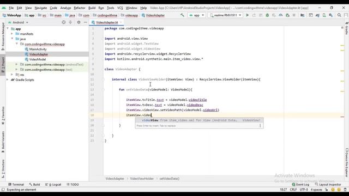Click the 4 spaces indent indicator

coord(316,189)
